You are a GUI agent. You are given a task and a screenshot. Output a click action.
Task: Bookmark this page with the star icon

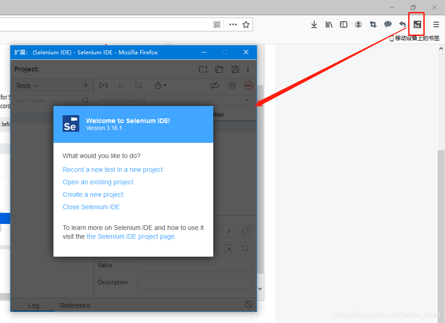tap(246, 24)
